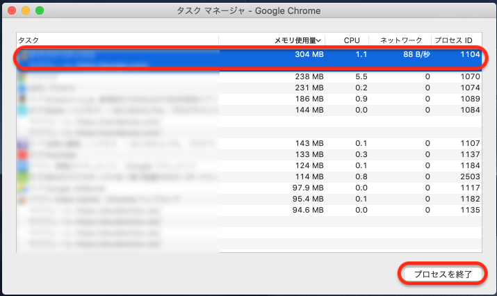The image size is (497, 296).
Task: Click CPU value 0.1 in the 143 MB row
Action: point(361,143)
